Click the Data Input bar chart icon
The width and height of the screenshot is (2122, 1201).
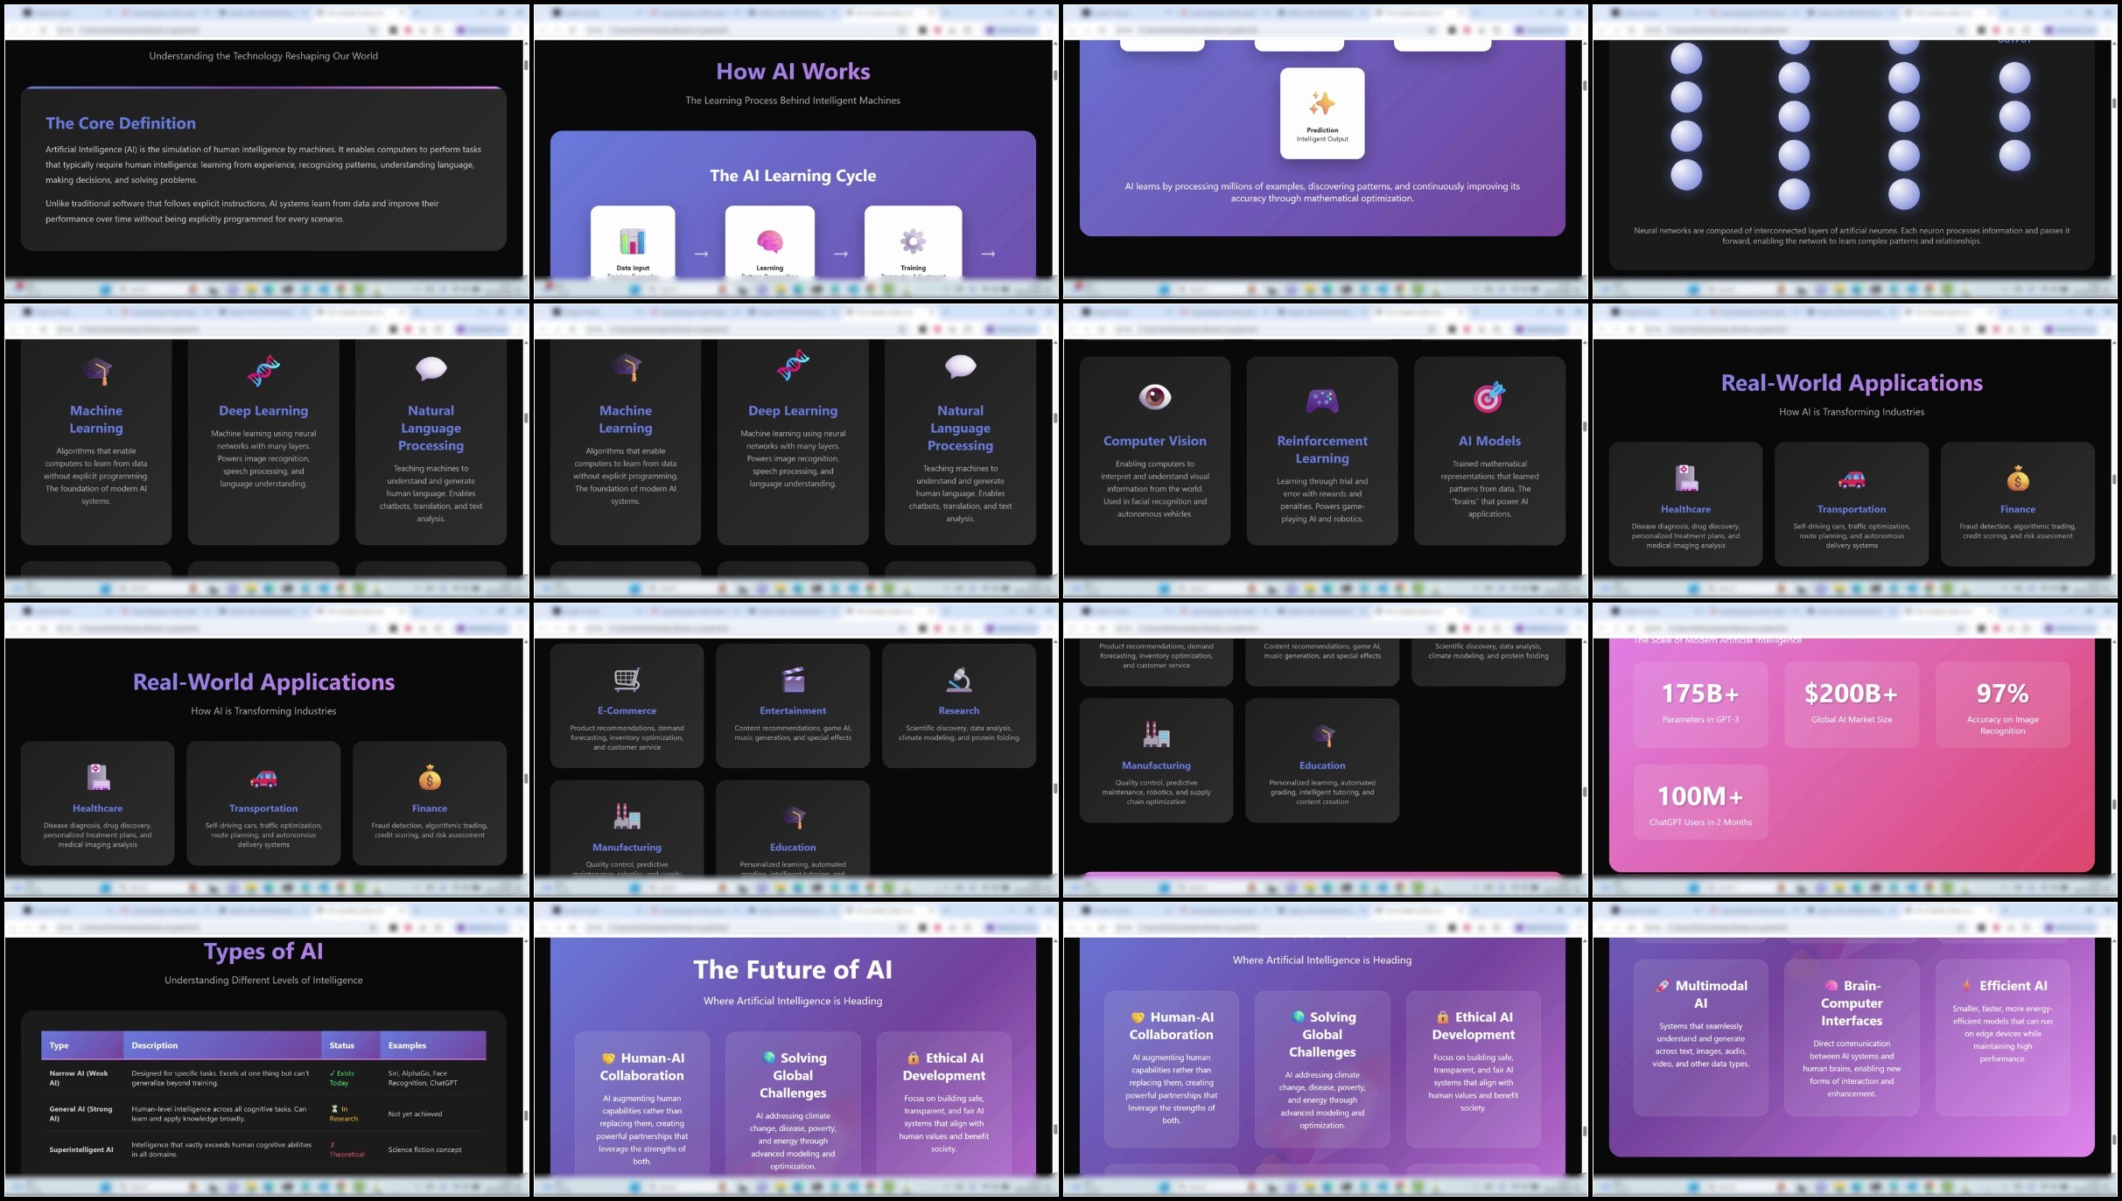pos(633,241)
